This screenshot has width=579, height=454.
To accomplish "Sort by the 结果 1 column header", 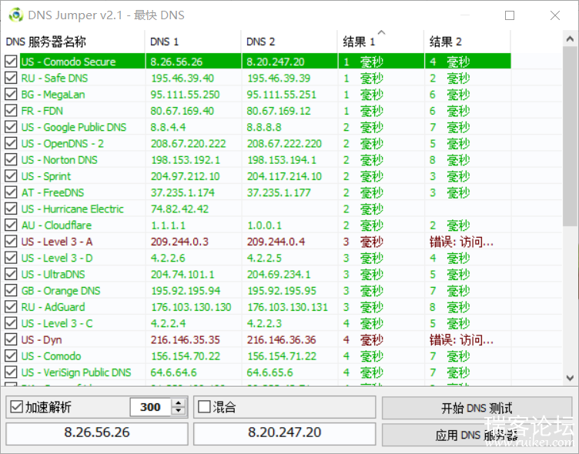I will (381, 42).
